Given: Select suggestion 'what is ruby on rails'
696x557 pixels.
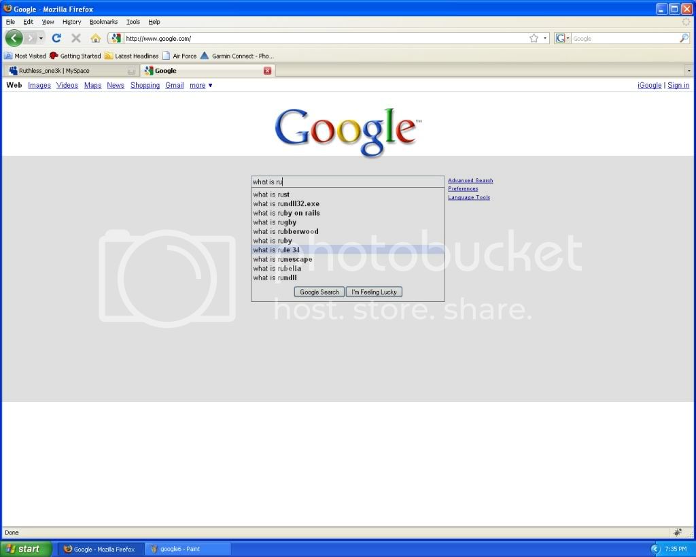Looking at the screenshot, I should (x=347, y=213).
